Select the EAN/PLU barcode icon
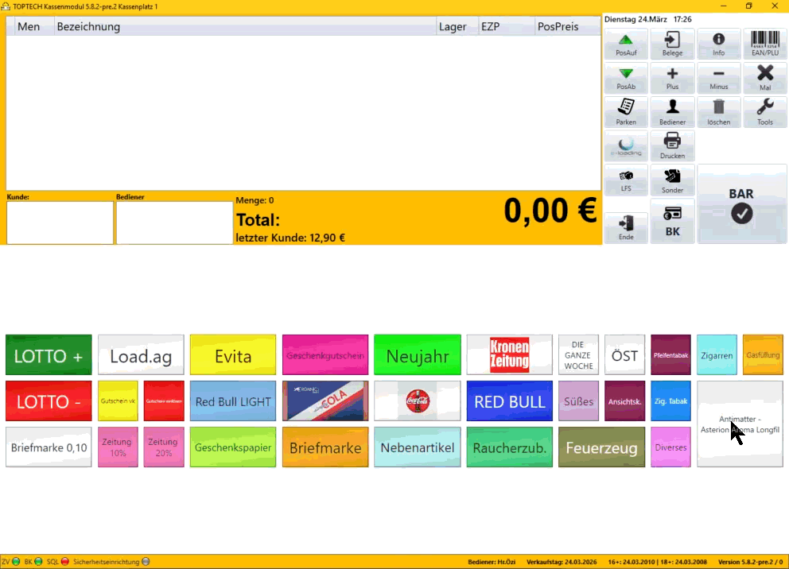The height and width of the screenshot is (569, 789). (764, 44)
